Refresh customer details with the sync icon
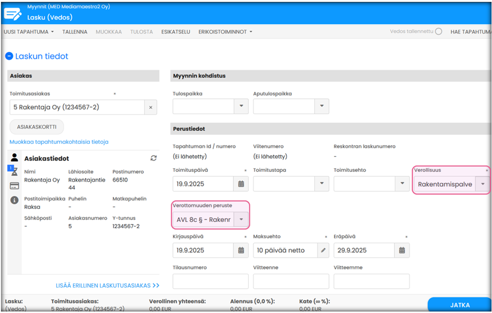Viewport: 492px width, 313px height. pos(153,158)
